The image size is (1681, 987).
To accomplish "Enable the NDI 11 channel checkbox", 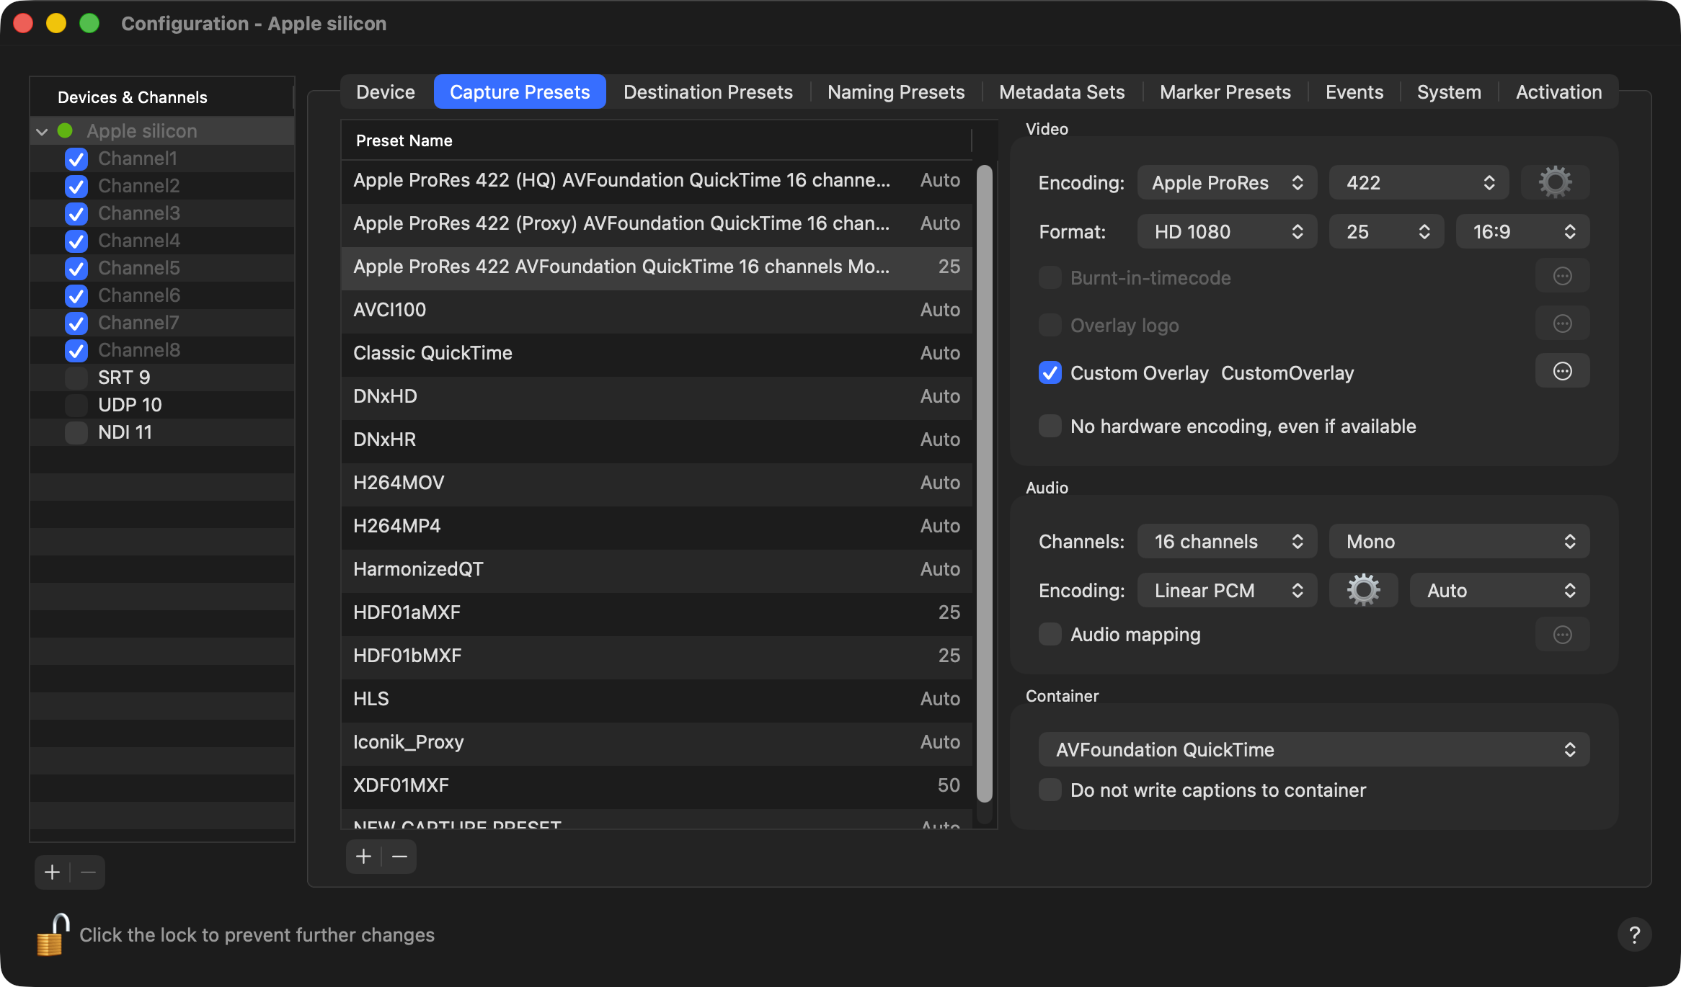I will pos(76,432).
